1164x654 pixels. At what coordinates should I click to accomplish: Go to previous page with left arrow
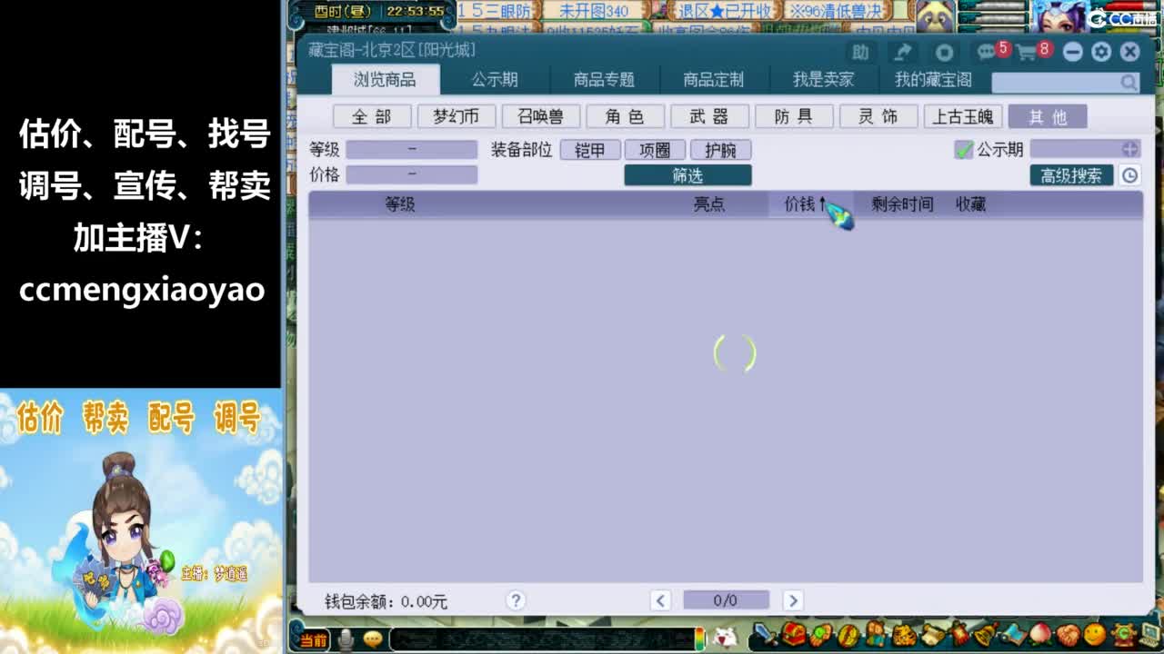(x=661, y=600)
